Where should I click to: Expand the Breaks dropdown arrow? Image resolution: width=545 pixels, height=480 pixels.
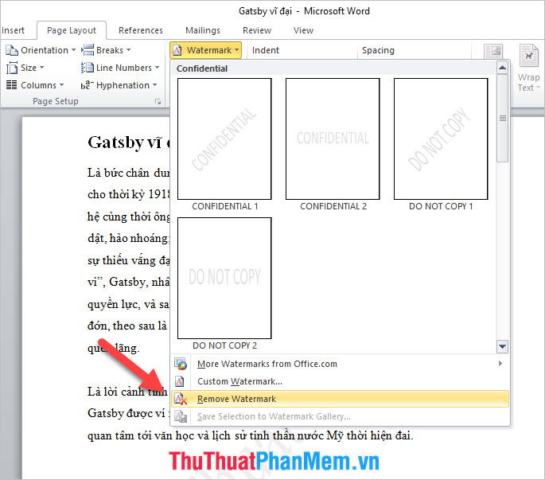tap(128, 50)
